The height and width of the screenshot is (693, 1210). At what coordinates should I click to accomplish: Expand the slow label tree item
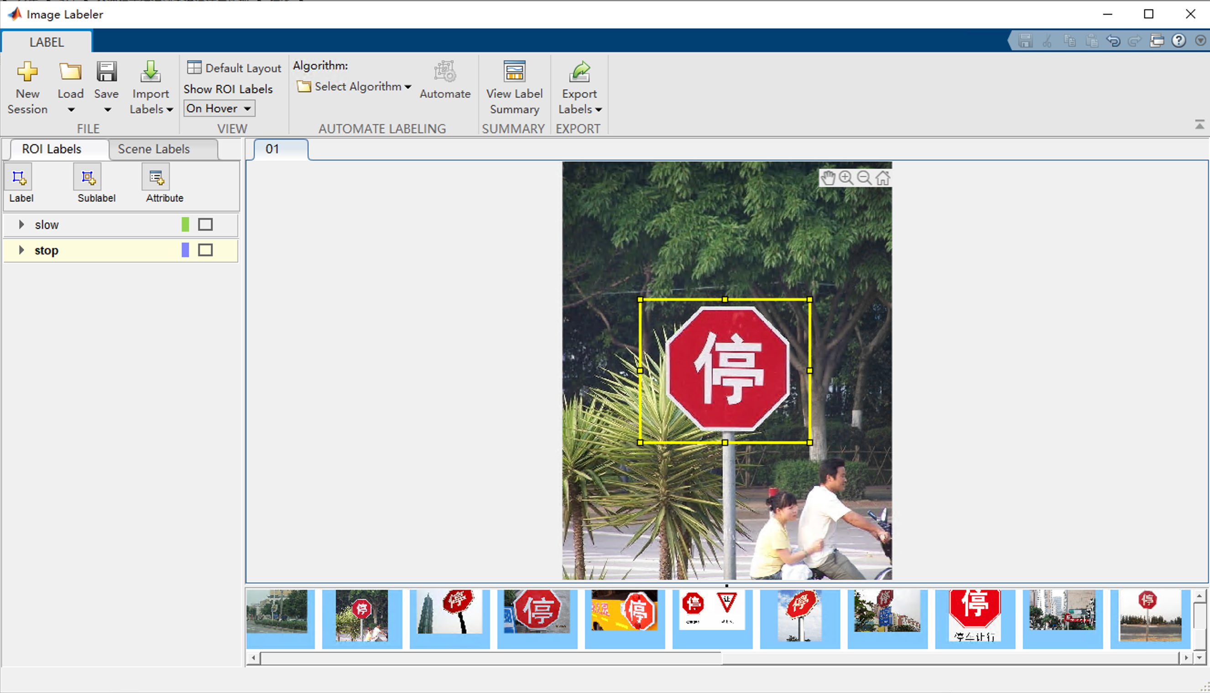21,224
